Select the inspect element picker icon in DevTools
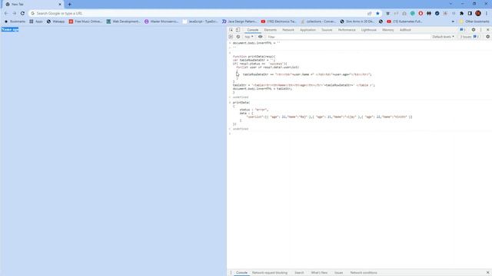The width and height of the screenshot is (492, 276). (231, 30)
